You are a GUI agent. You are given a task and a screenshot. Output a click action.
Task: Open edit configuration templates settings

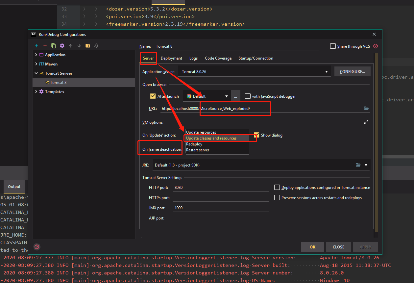62,46
